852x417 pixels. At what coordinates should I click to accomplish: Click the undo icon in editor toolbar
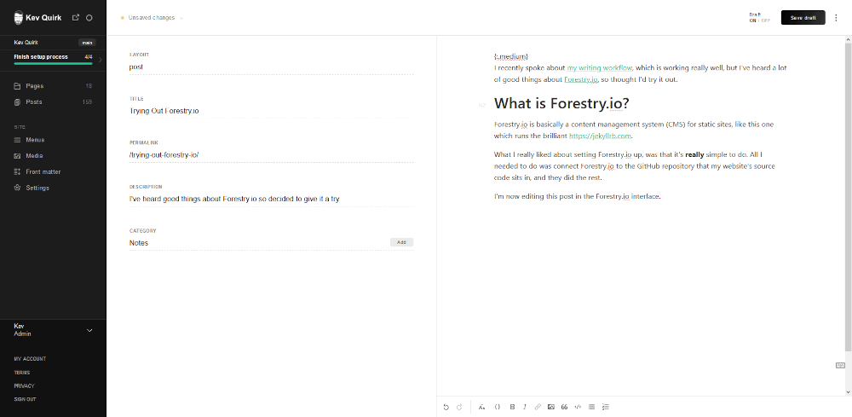(x=446, y=407)
